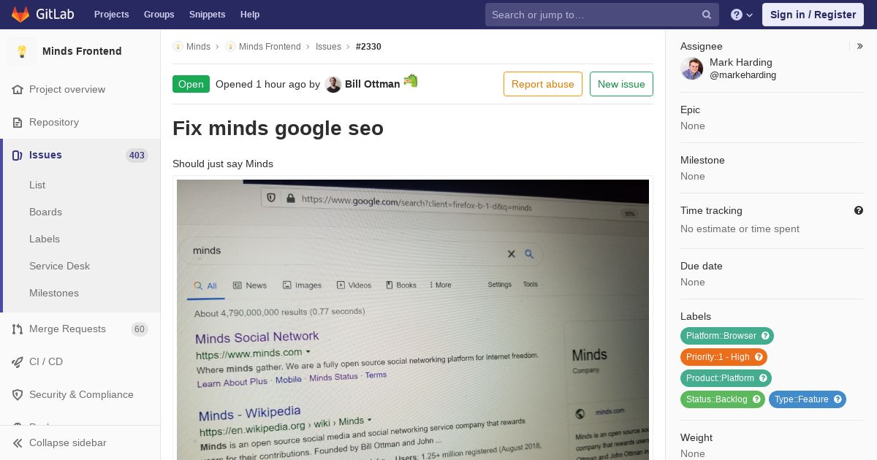The width and height of the screenshot is (877, 460).
Task: Click help icon on Platform::Browser label
Action: point(765,336)
